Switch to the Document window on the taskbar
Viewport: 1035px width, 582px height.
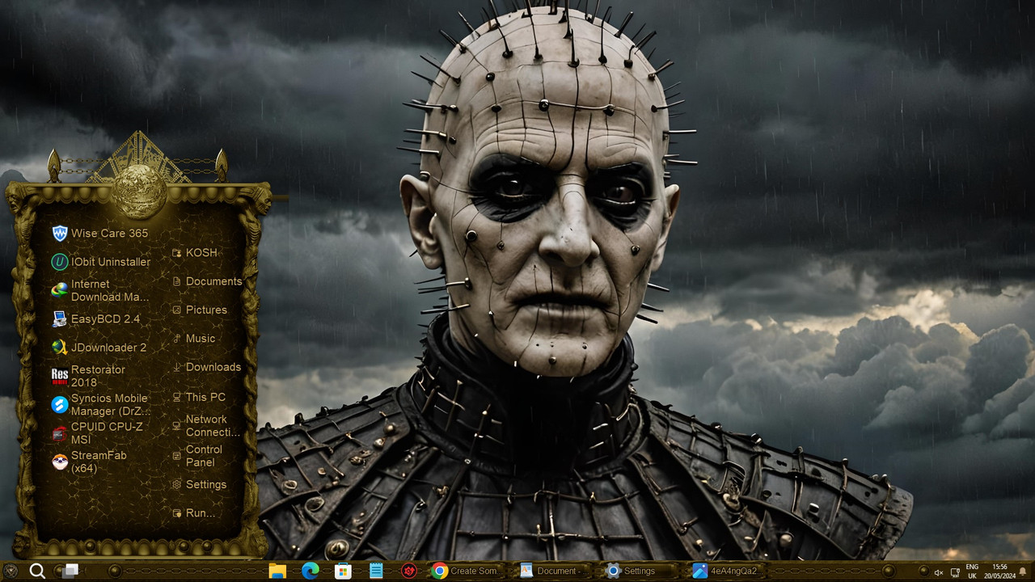click(551, 571)
